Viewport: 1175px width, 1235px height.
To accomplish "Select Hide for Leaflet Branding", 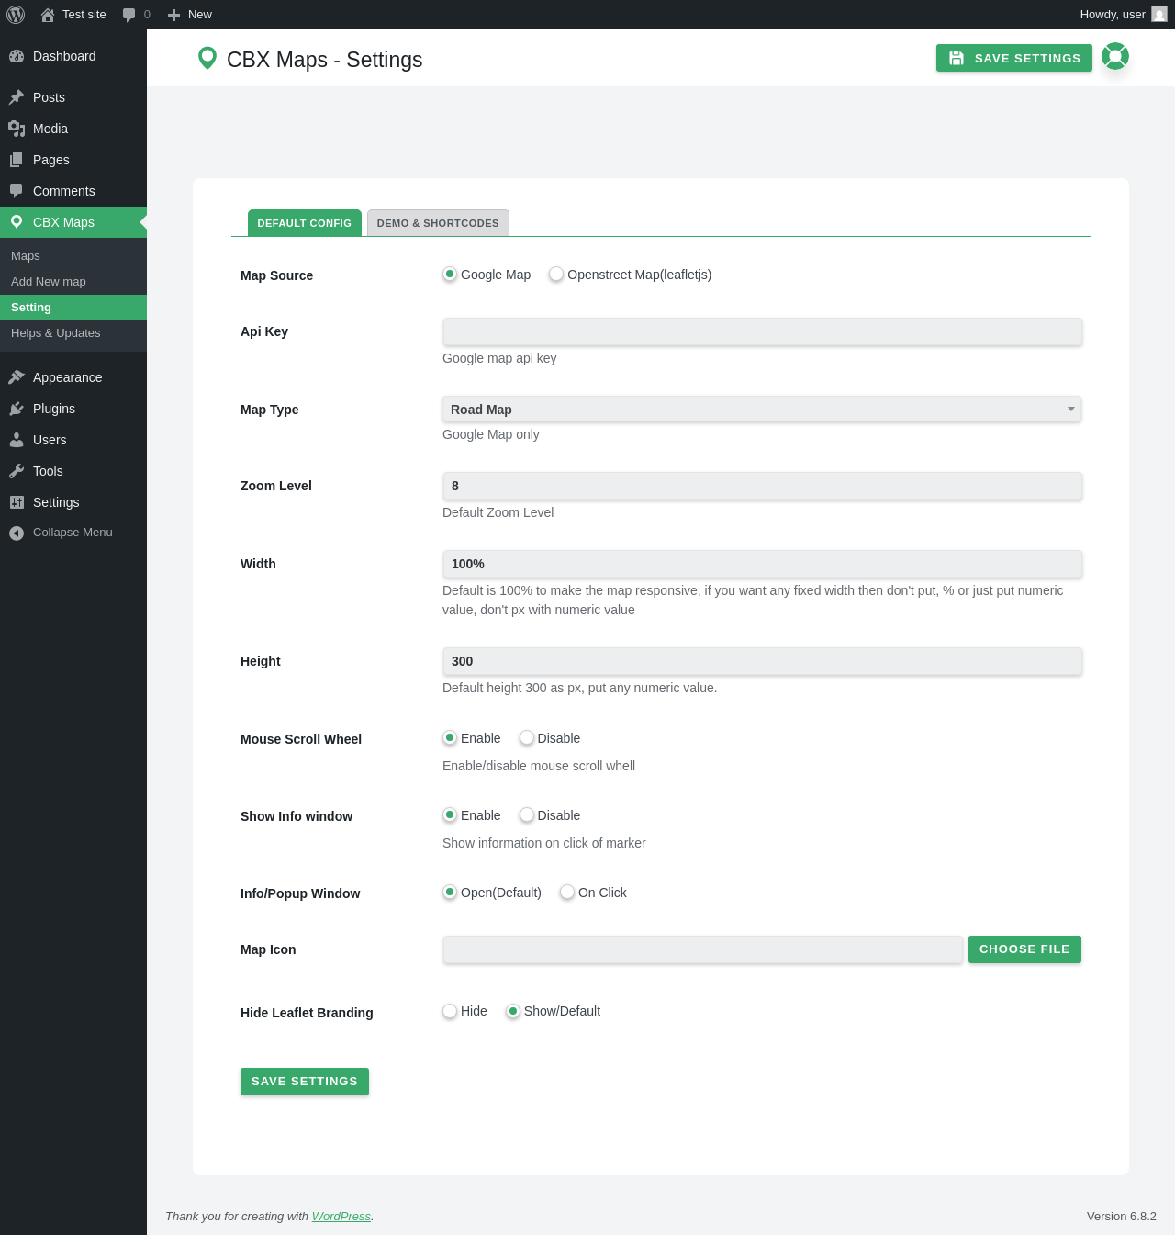I will click(x=450, y=1011).
